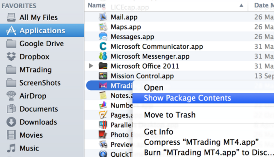This screenshot has width=274, height=157.
Task: Click the date cell for Mail.app
Action: 264,17
